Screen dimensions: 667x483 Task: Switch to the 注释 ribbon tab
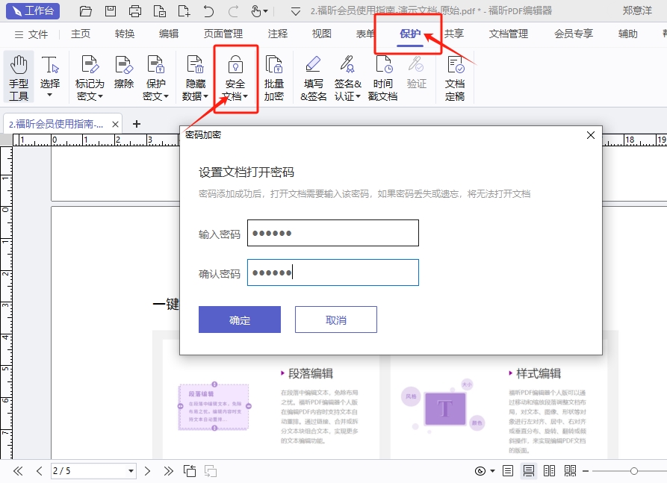coord(277,34)
